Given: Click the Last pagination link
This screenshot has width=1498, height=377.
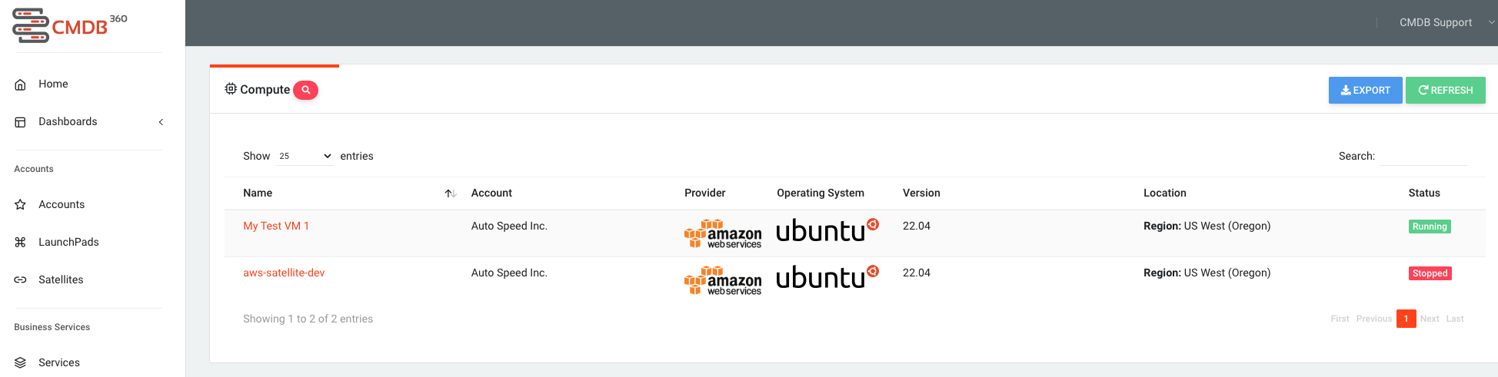Looking at the screenshot, I should click(x=1455, y=319).
